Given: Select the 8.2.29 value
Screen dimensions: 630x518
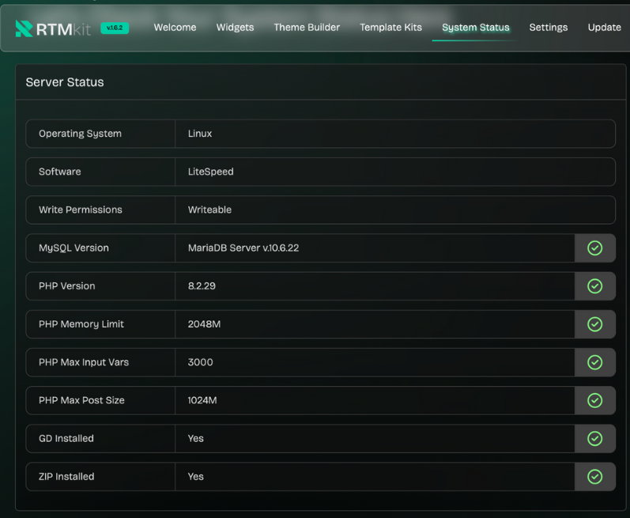Looking at the screenshot, I should pos(202,286).
